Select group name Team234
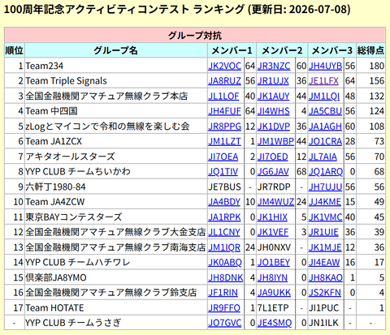 45,66
